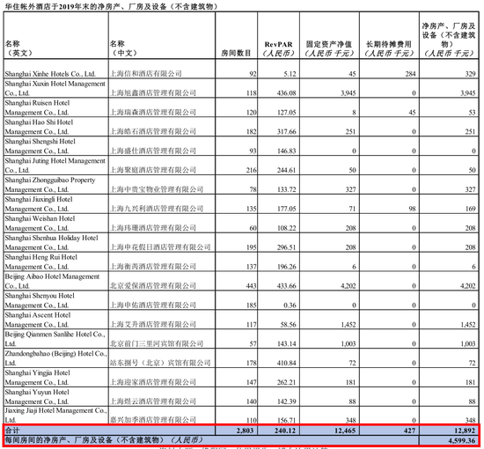
Task: Select Beijing Aibao Hotel Management cell
Action: tap(55, 281)
